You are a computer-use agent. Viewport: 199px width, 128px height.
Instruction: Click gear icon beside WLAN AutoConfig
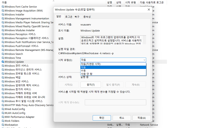3,113
